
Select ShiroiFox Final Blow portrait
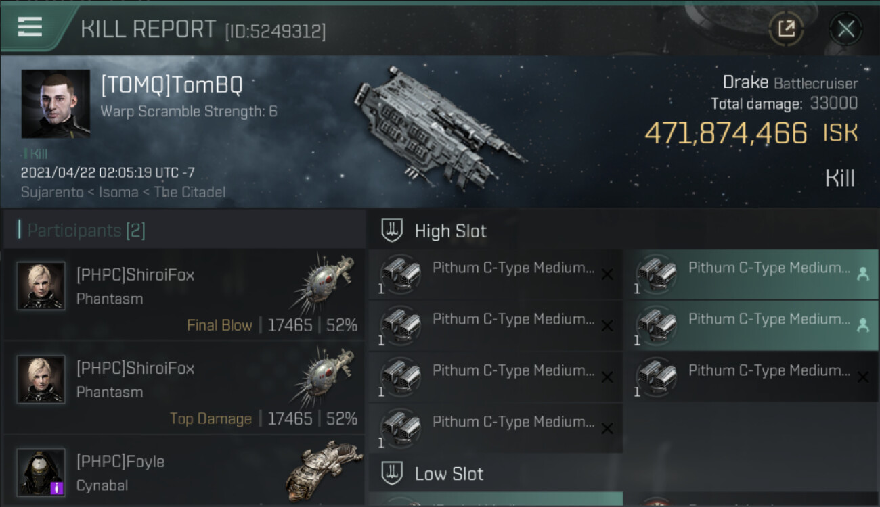(41, 286)
